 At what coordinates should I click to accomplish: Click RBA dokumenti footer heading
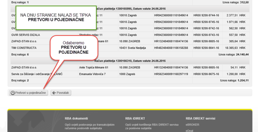click(x=76, y=118)
